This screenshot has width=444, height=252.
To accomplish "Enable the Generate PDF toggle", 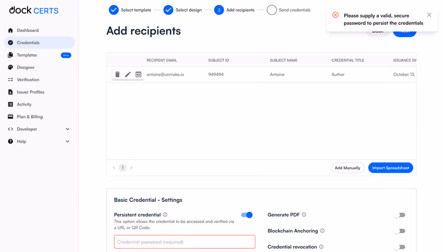I will (x=400, y=215).
